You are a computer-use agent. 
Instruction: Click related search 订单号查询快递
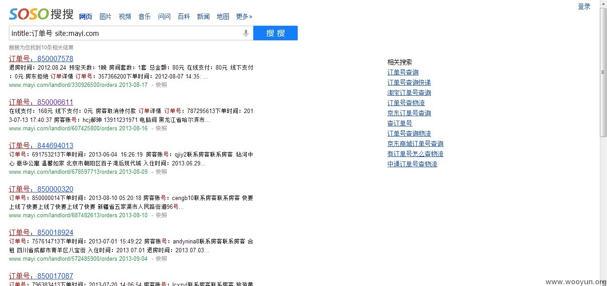[409, 82]
